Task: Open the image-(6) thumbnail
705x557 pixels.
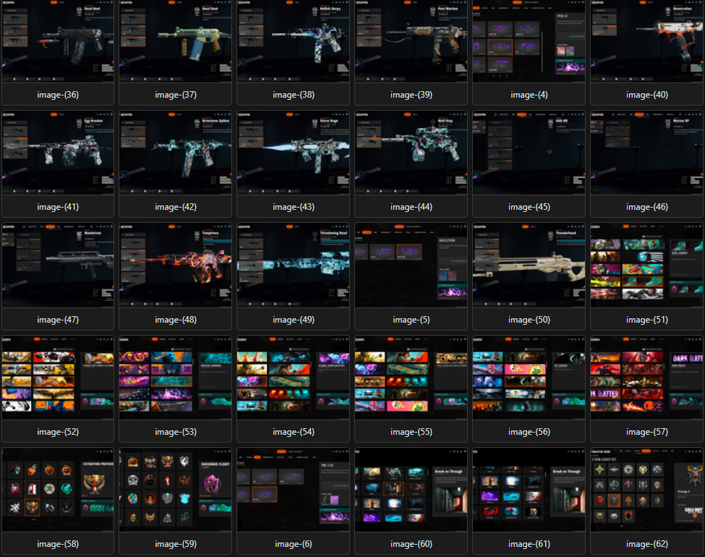Action: click(293, 490)
